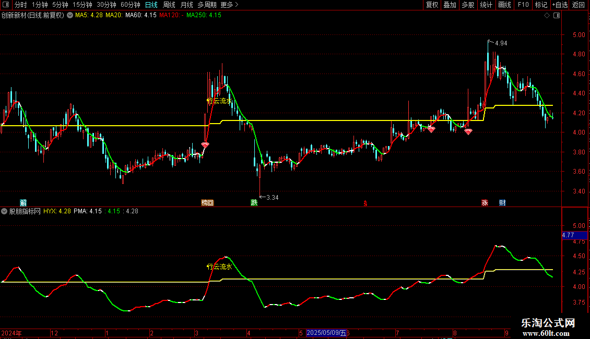Open the indicator settings circle beside 创新新材 title
Image resolution: width=590 pixels, height=339 pixels.
tap(70, 15)
